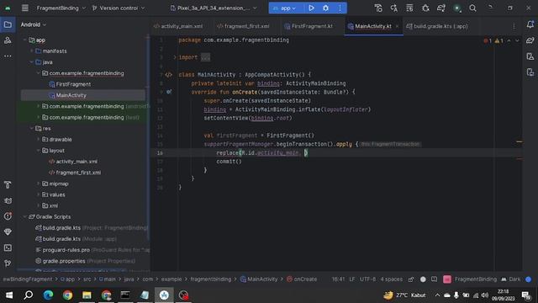Switch to FirstFragment.kt tab

pyautogui.click(x=309, y=26)
